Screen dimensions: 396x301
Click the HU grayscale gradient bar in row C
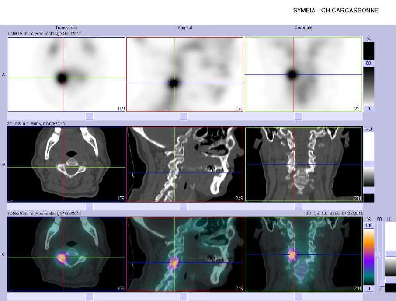tap(390, 267)
